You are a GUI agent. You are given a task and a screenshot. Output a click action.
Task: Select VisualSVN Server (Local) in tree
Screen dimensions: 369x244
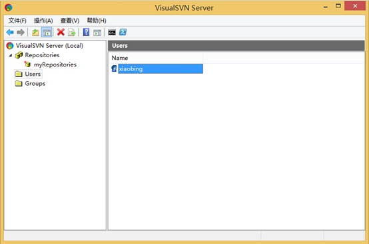pyautogui.click(x=49, y=46)
